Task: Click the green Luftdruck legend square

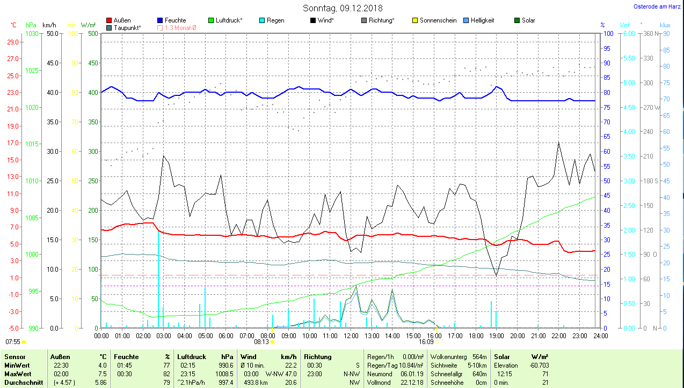Action: click(211, 20)
